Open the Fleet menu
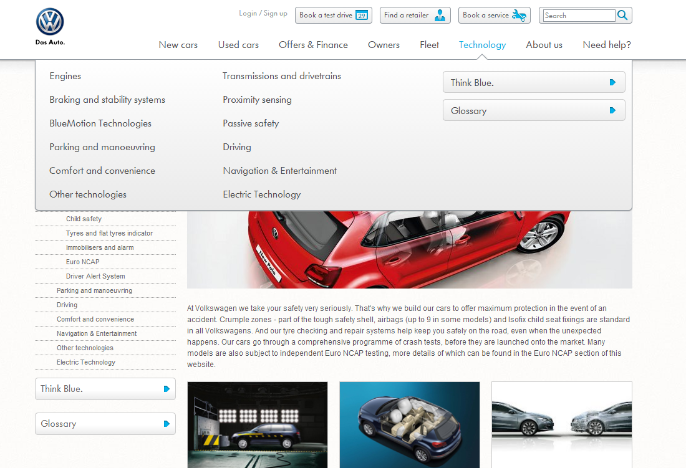The image size is (686, 468). click(x=429, y=45)
